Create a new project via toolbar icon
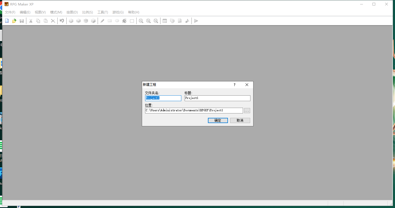 coord(7,21)
